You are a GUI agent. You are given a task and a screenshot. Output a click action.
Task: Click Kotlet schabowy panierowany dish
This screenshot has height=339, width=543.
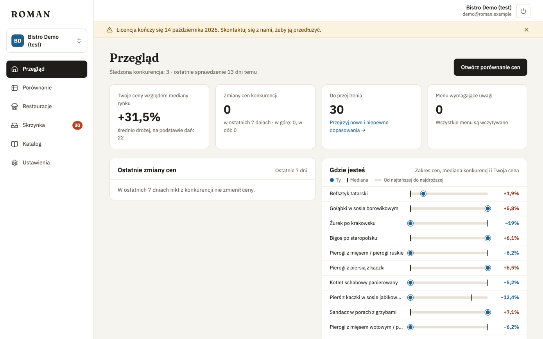coord(364,283)
